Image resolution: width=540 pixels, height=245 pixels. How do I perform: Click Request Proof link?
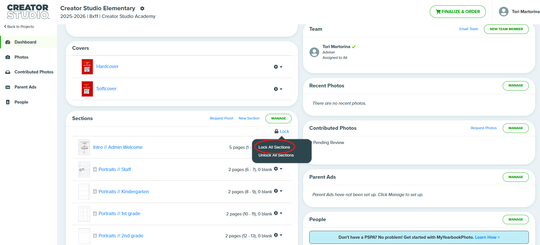(x=221, y=118)
